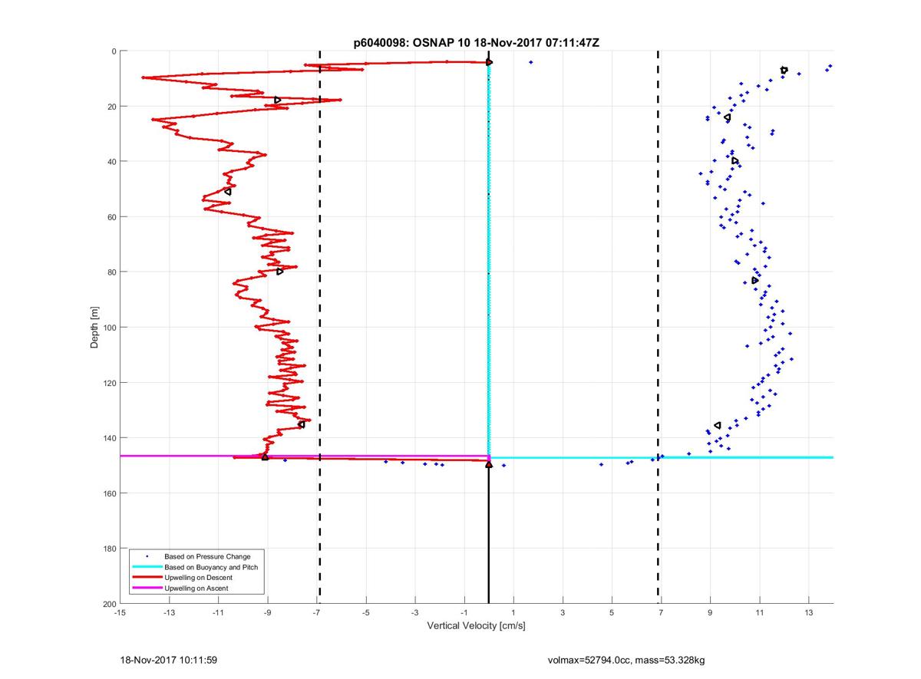921x679 pixels.
Task: Click x-axis tick label -15
Action: pos(120,613)
